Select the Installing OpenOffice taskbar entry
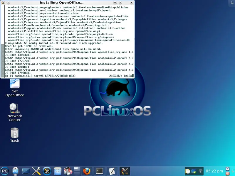Image resolution: width=235 pixels, height=176 pixels. (125, 171)
